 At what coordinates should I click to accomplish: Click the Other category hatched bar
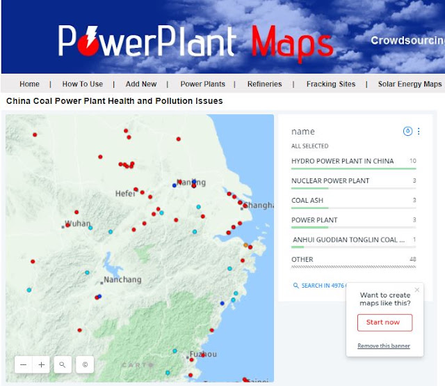pyautogui.click(x=354, y=267)
